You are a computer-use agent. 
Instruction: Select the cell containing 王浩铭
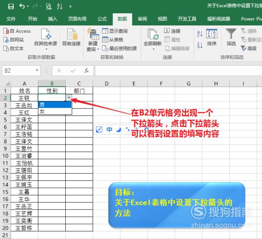click(x=25, y=134)
